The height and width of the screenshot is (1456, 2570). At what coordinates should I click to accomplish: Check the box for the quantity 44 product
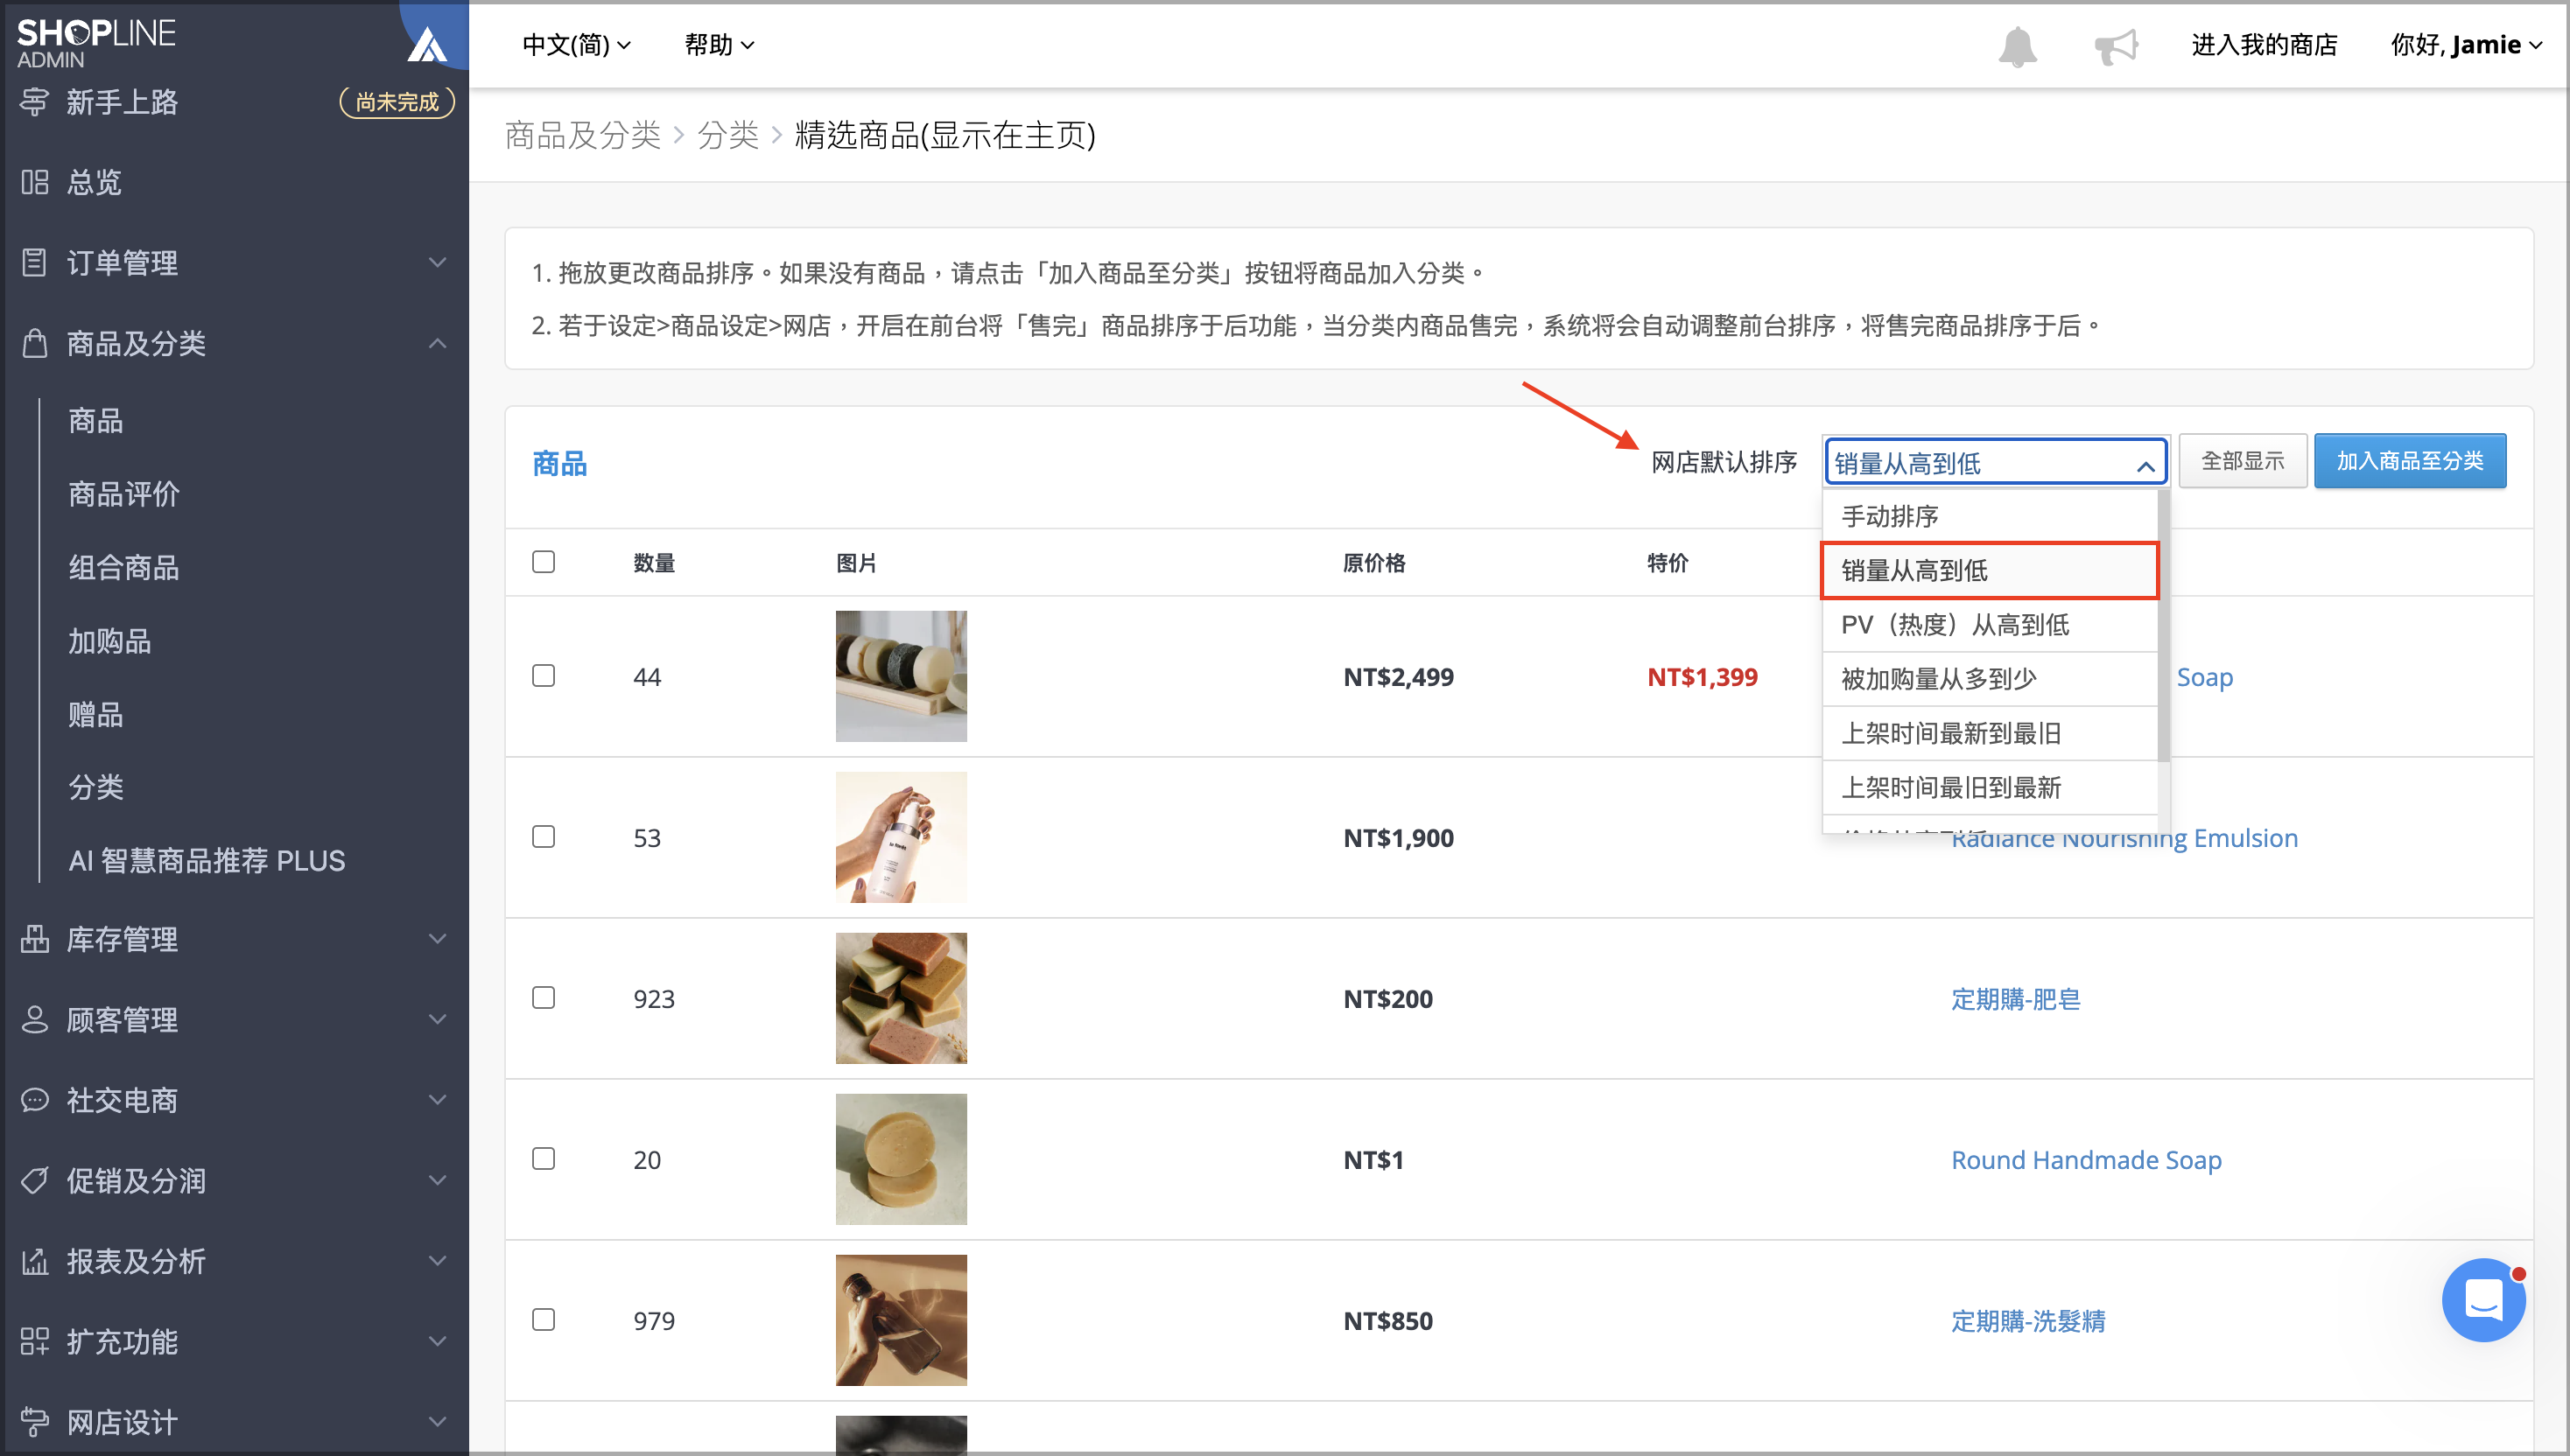pyautogui.click(x=544, y=676)
